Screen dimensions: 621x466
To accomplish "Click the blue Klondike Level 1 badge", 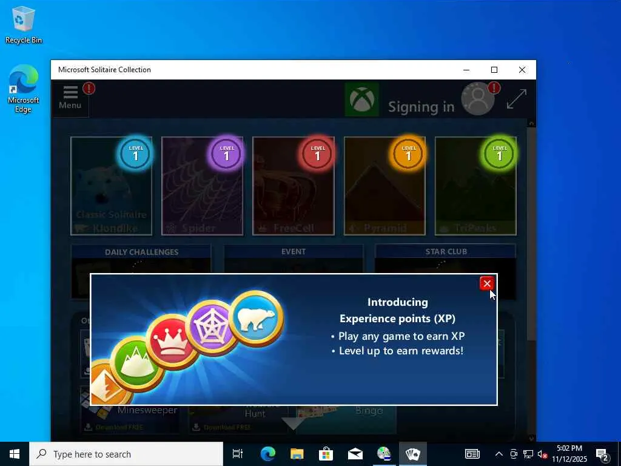I will point(135,154).
